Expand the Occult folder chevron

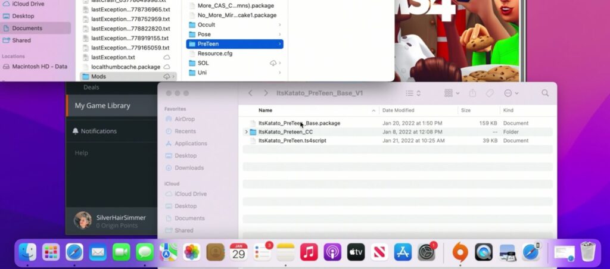tap(280, 24)
